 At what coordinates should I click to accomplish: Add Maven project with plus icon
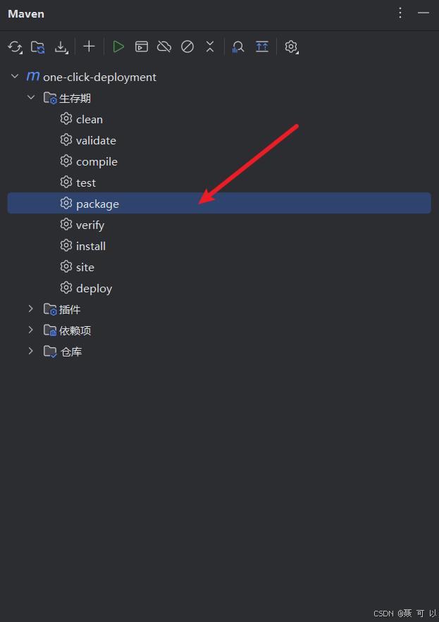pyautogui.click(x=89, y=46)
